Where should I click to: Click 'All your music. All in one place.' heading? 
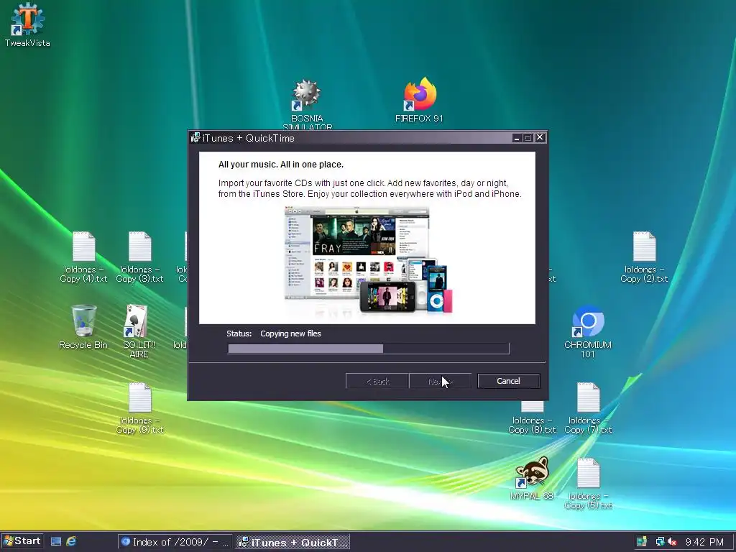pos(281,165)
